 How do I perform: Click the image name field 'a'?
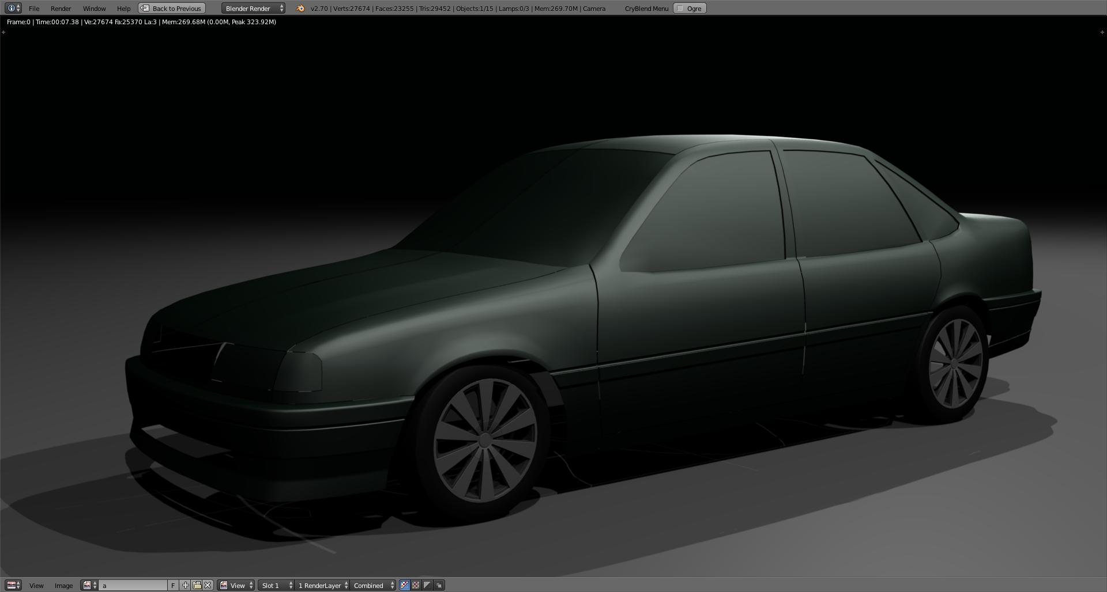(x=133, y=585)
